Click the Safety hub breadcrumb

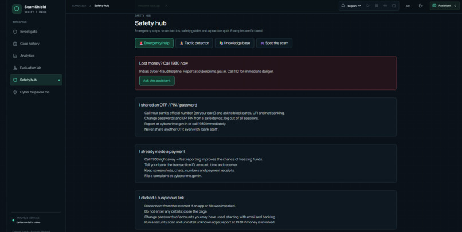(101, 6)
